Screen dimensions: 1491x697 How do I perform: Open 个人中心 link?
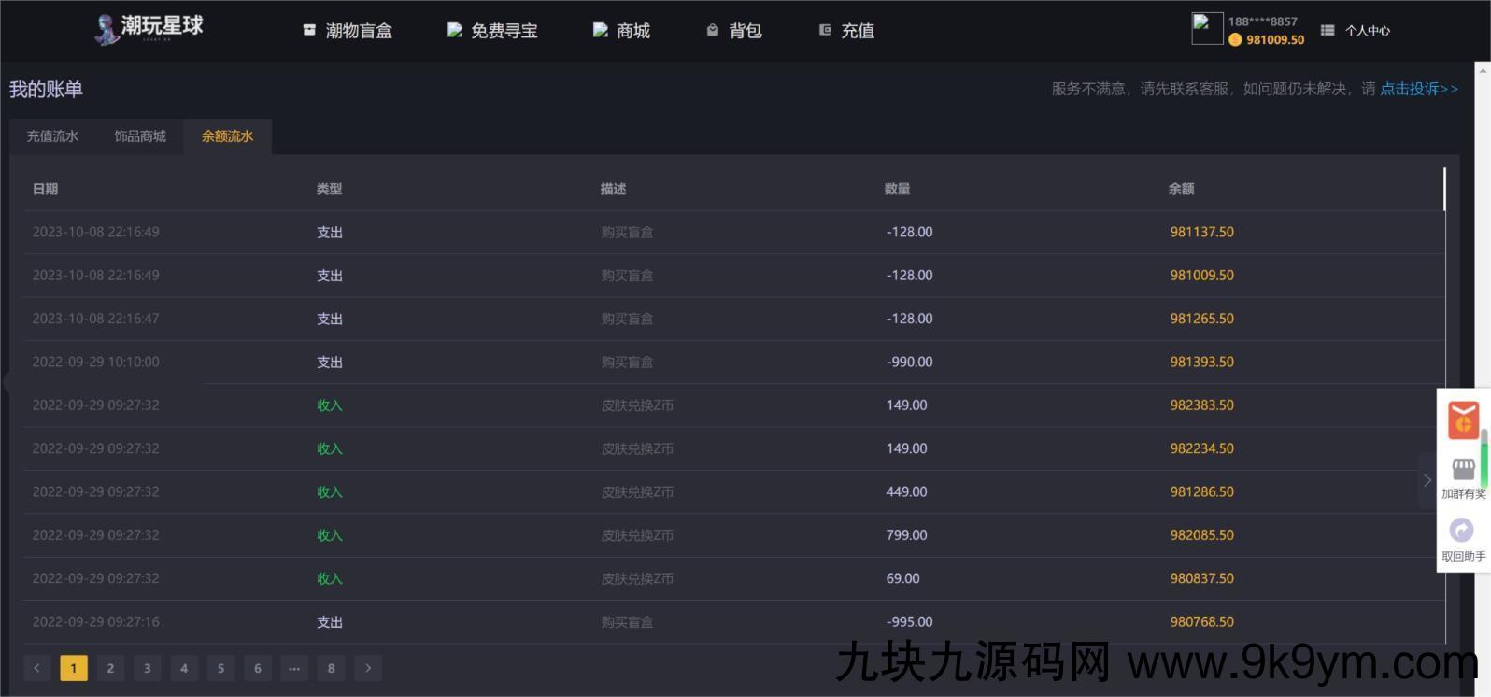tap(1368, 31)
